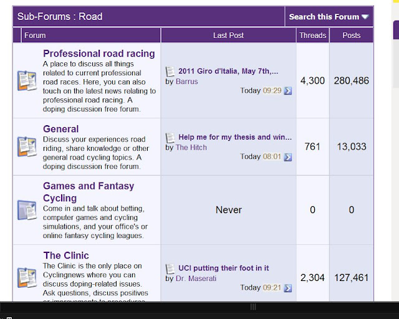Viewport: 399px width, 319px height.
Task: Click the 761 threads count
Action: (x=312, y=146)
